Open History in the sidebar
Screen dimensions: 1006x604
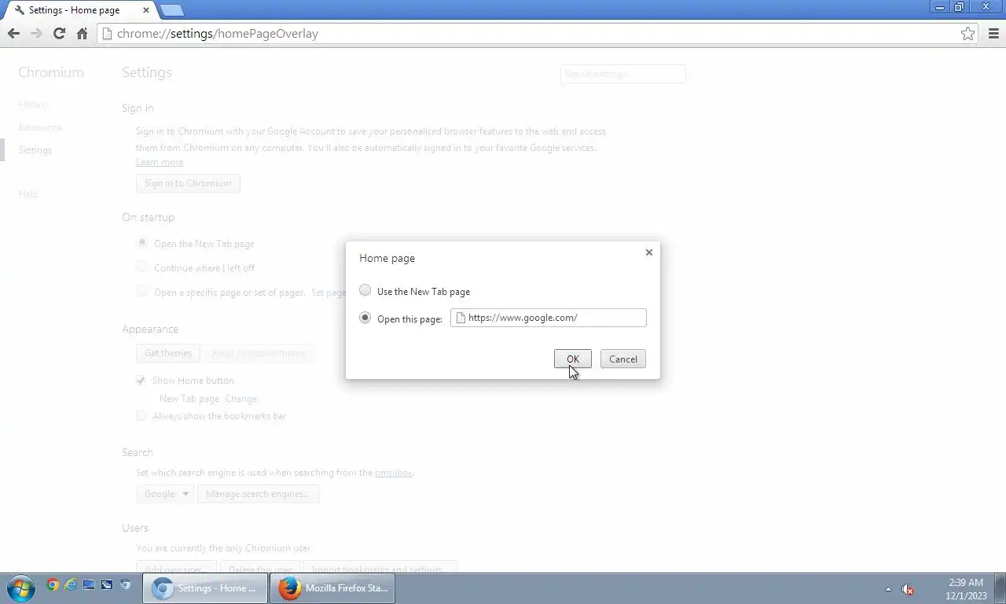[x=34, y=104]
